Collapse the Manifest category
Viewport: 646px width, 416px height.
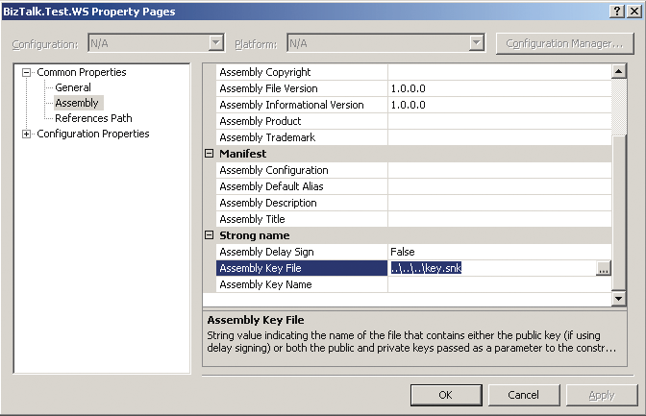click(210, 154)
